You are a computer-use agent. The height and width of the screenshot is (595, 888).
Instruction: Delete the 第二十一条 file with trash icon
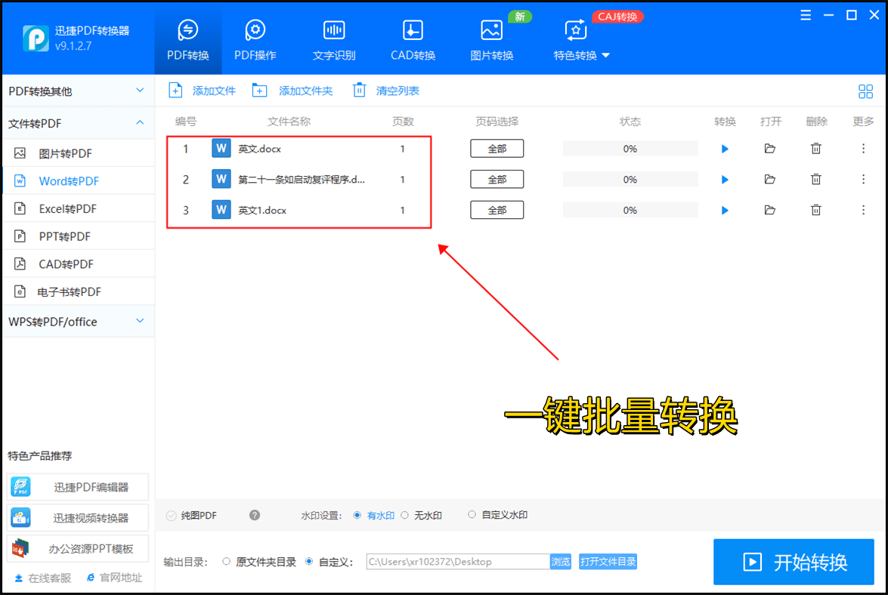[x=816, y=179]
